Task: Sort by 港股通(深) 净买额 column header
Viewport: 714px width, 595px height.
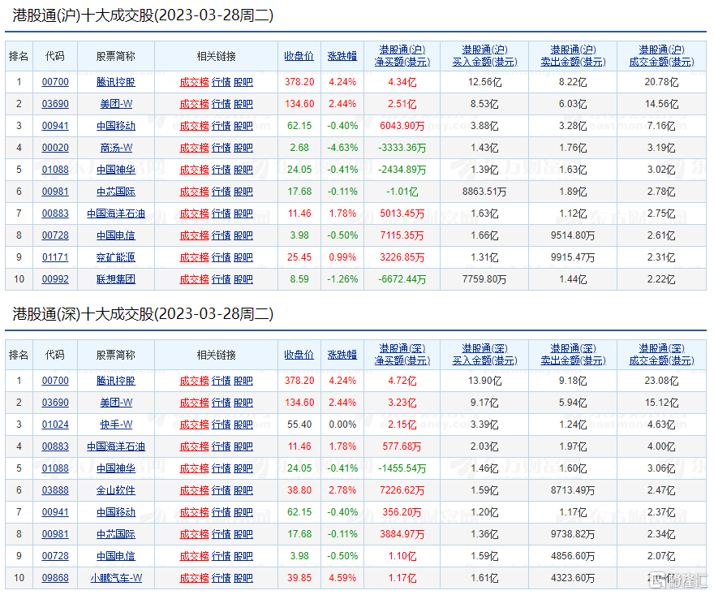Action: point(402,355)
